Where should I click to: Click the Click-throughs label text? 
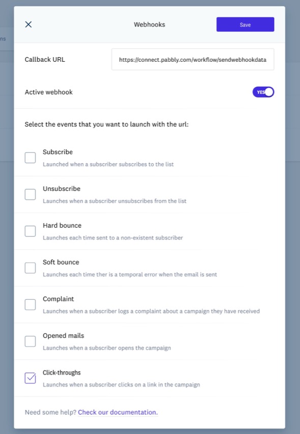(x=62, y=373)
